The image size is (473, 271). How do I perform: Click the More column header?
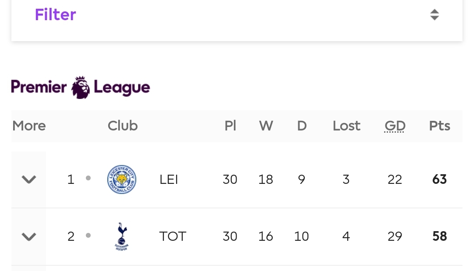click(29, 126)
